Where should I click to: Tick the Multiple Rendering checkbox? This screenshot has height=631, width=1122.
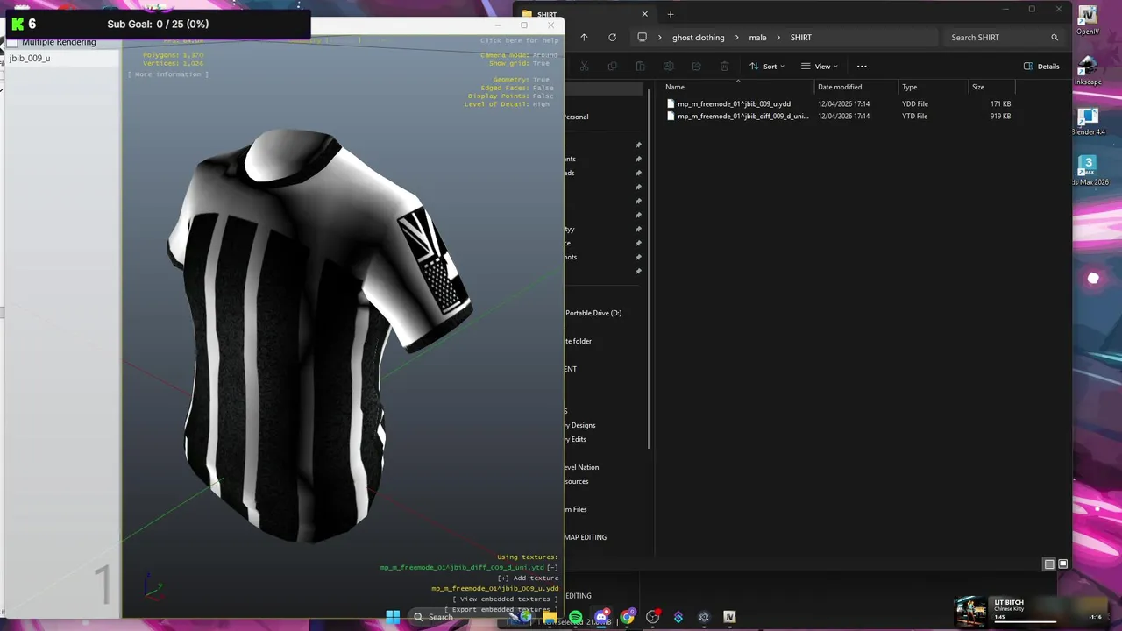[12, 42]
